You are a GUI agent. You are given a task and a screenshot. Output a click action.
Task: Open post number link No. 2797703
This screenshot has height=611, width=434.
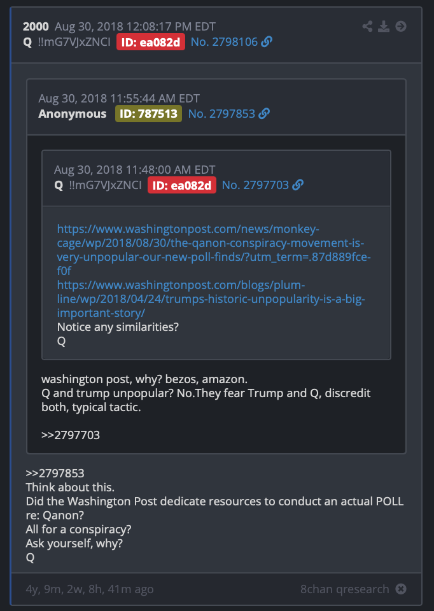coord(255,185)
